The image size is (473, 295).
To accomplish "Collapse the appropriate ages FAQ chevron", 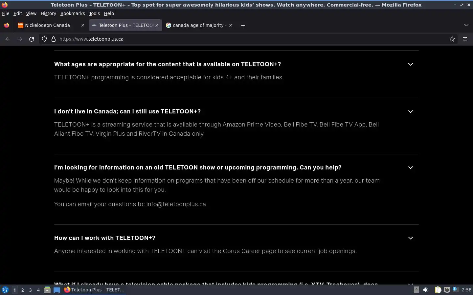I will click(x=411, y=64).
